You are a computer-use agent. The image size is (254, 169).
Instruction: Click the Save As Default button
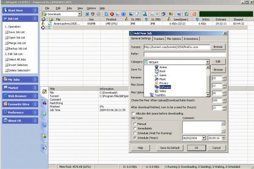tap(170, 148)
